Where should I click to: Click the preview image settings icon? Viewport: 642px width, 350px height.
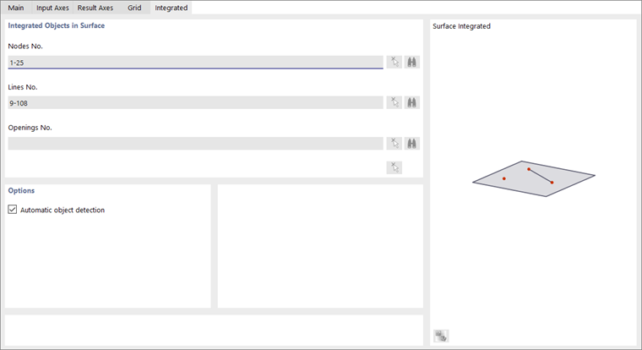[x=440, y=336]
